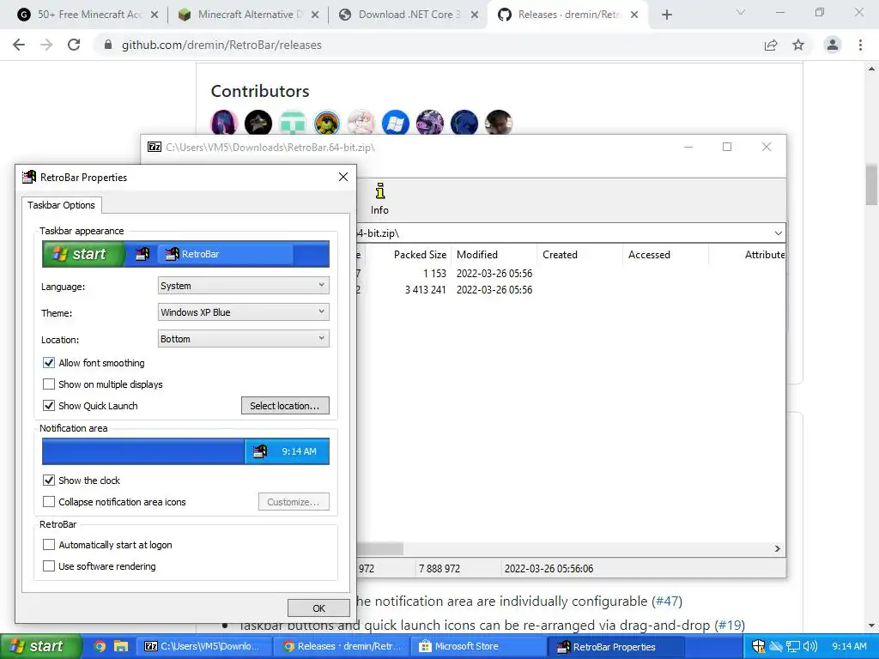Select the 7-Zip row with packed size 1 153
This screenshot has width=879, height=659.
click(x=570, y=274)
